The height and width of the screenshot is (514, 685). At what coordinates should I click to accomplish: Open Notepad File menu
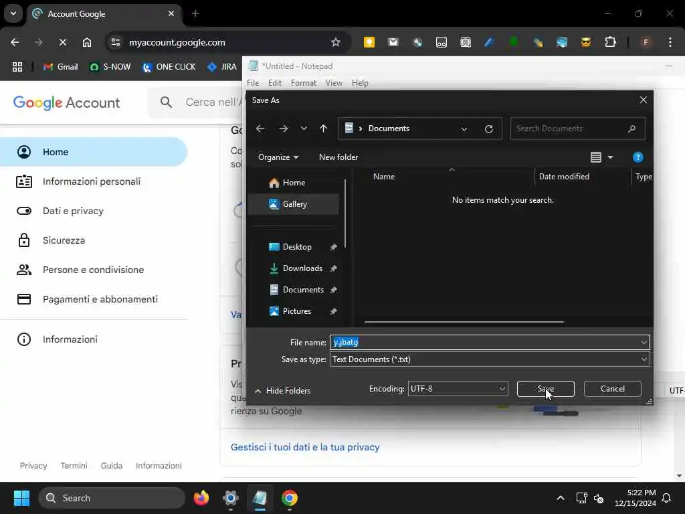253,83
